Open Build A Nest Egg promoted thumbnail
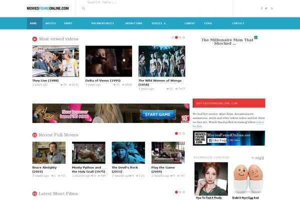The height and width of the screenshot is (200, 300). click(248, 179)
